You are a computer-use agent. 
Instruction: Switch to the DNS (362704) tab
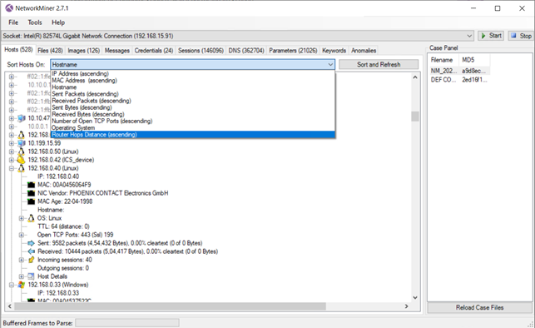pos(246,51)
